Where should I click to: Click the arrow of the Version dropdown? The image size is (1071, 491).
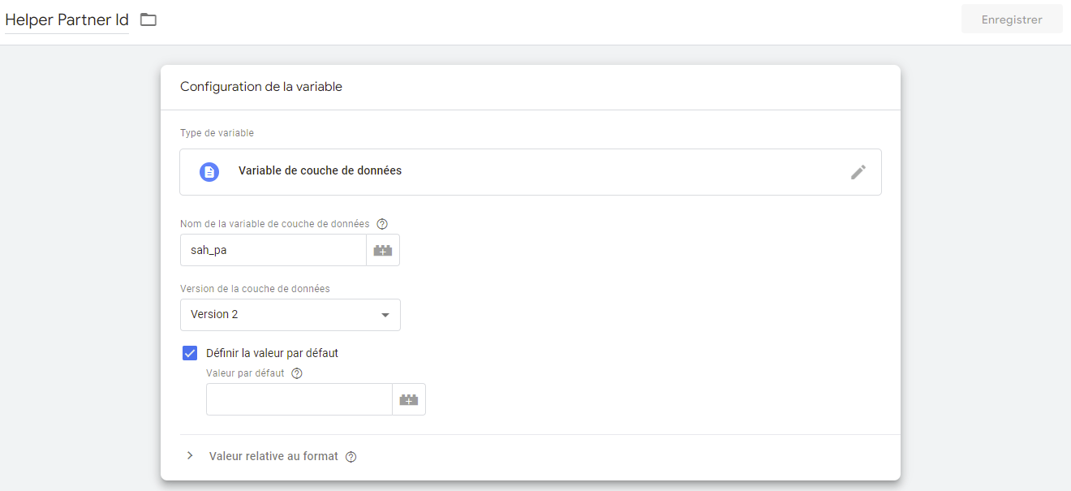pyautogui.click(x=385, y=315)
